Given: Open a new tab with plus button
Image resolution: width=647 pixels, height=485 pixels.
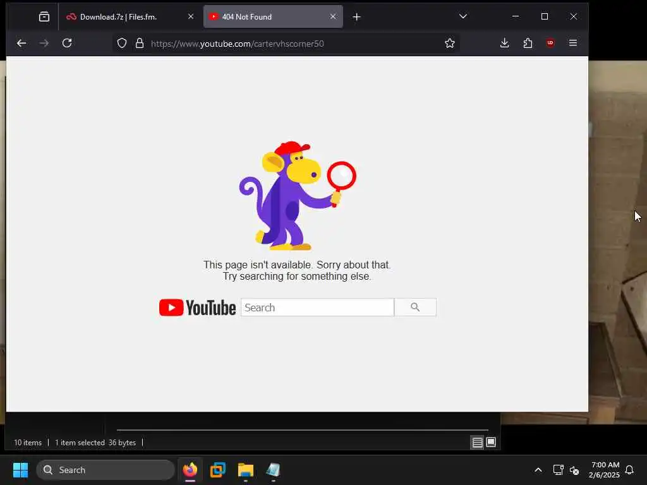Looking at the screenshot, I should (357, 17).
